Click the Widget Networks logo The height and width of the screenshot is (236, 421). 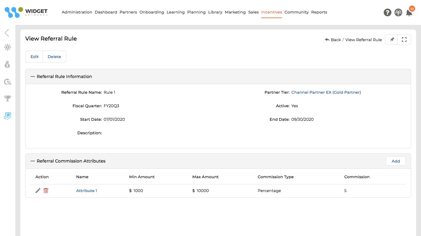(x=26, y=12)
